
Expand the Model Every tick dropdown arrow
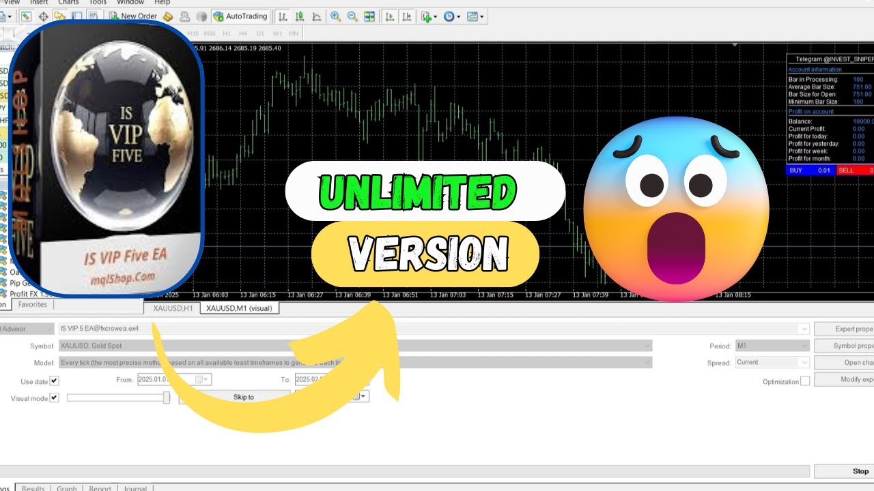point(647,362)
